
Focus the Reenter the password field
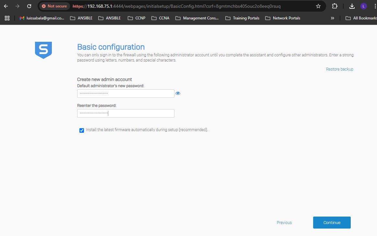(x=126, y=113)
